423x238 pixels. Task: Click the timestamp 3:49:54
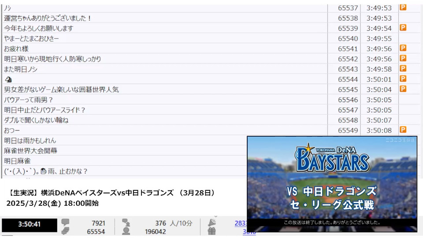point(379,28)
